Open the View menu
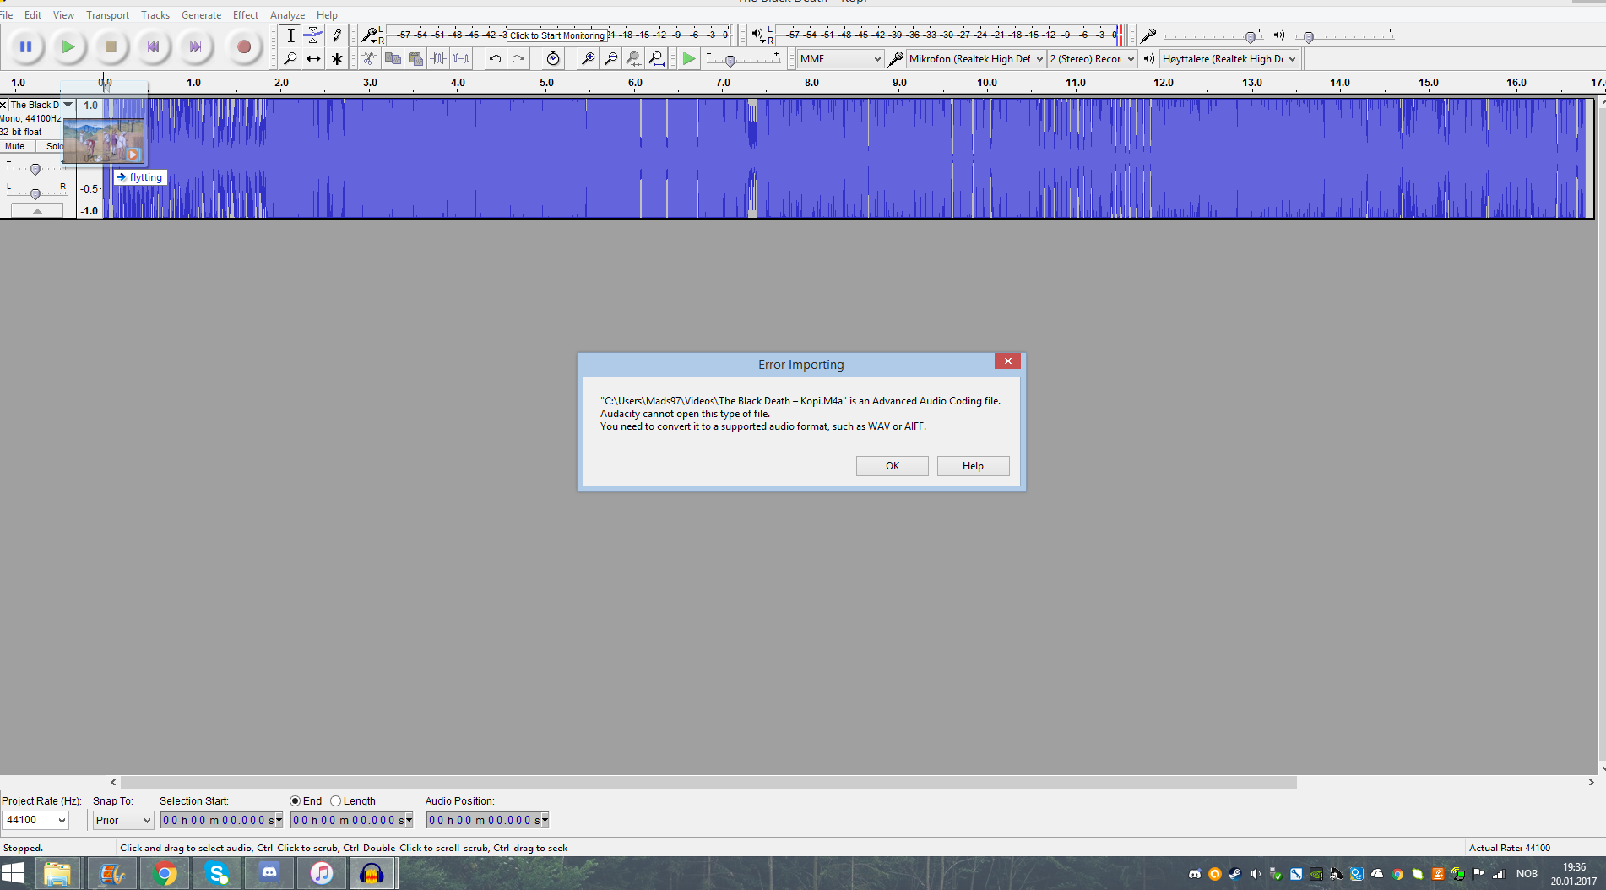 (63, 15)
